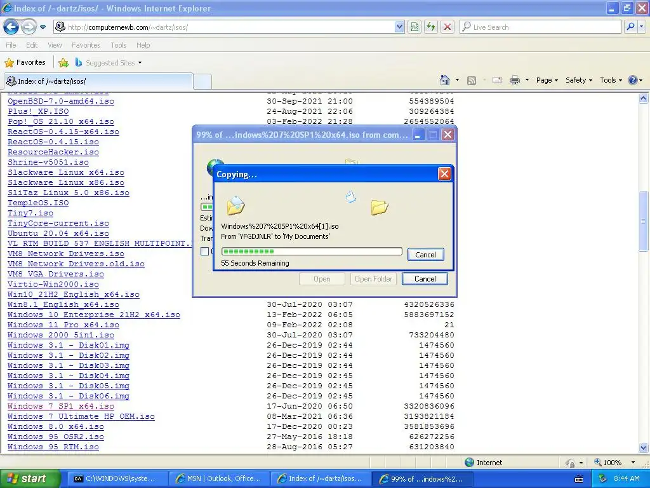Click the protected mode status icon
This screenshot has width=650, height=488.
(x=570, y=463)
